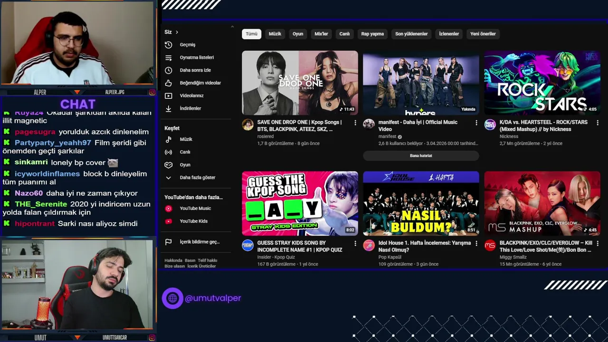The image size is (608, 342).
Task: Click the Miggy Smallz channel name
Action: point(513,257)
